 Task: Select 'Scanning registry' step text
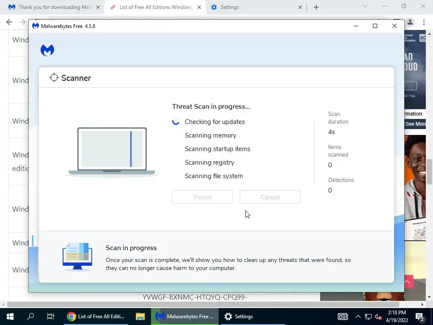(209, 162)
